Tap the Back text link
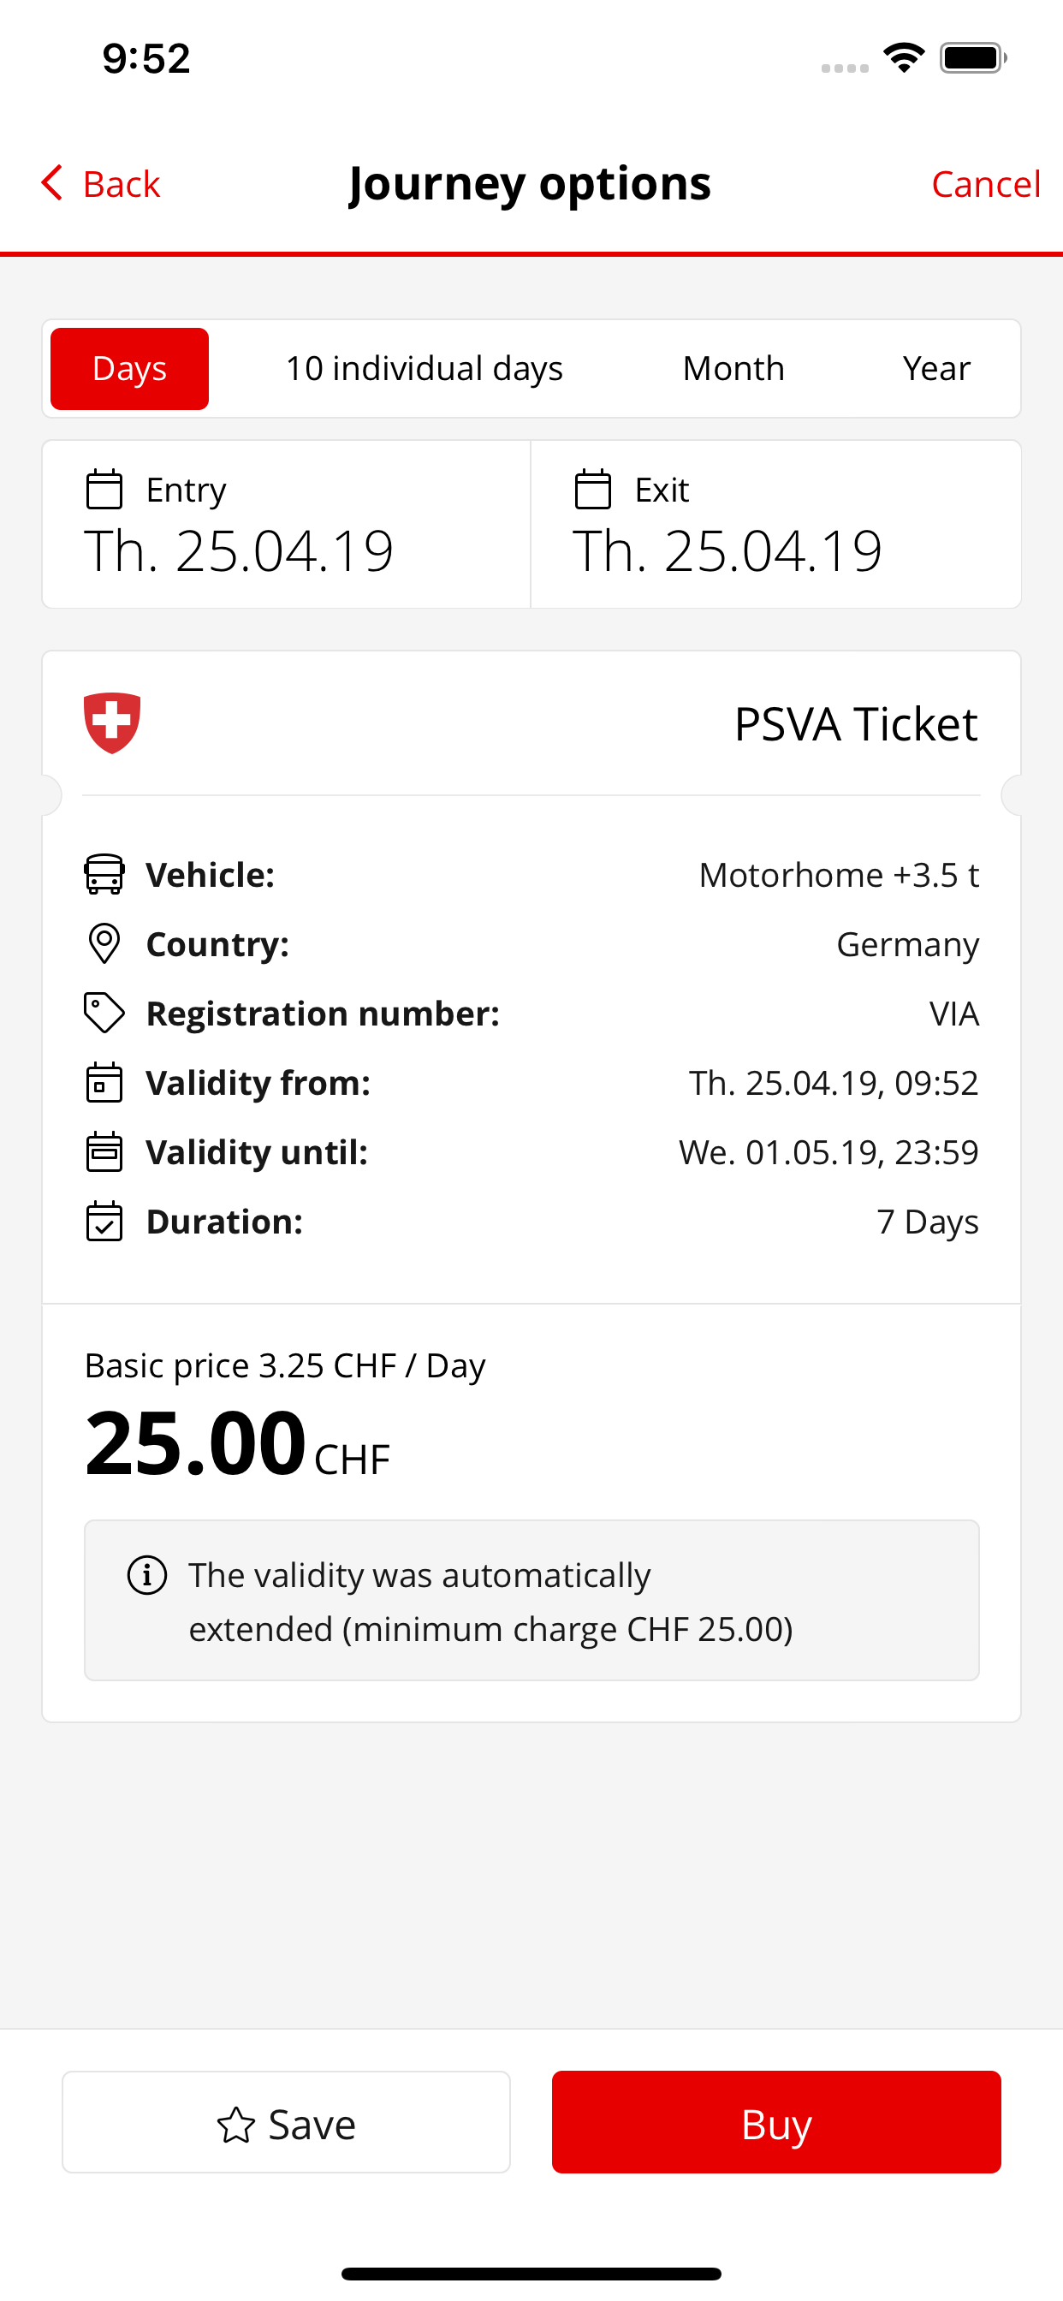1063x2301 pixels. [122, 184]
